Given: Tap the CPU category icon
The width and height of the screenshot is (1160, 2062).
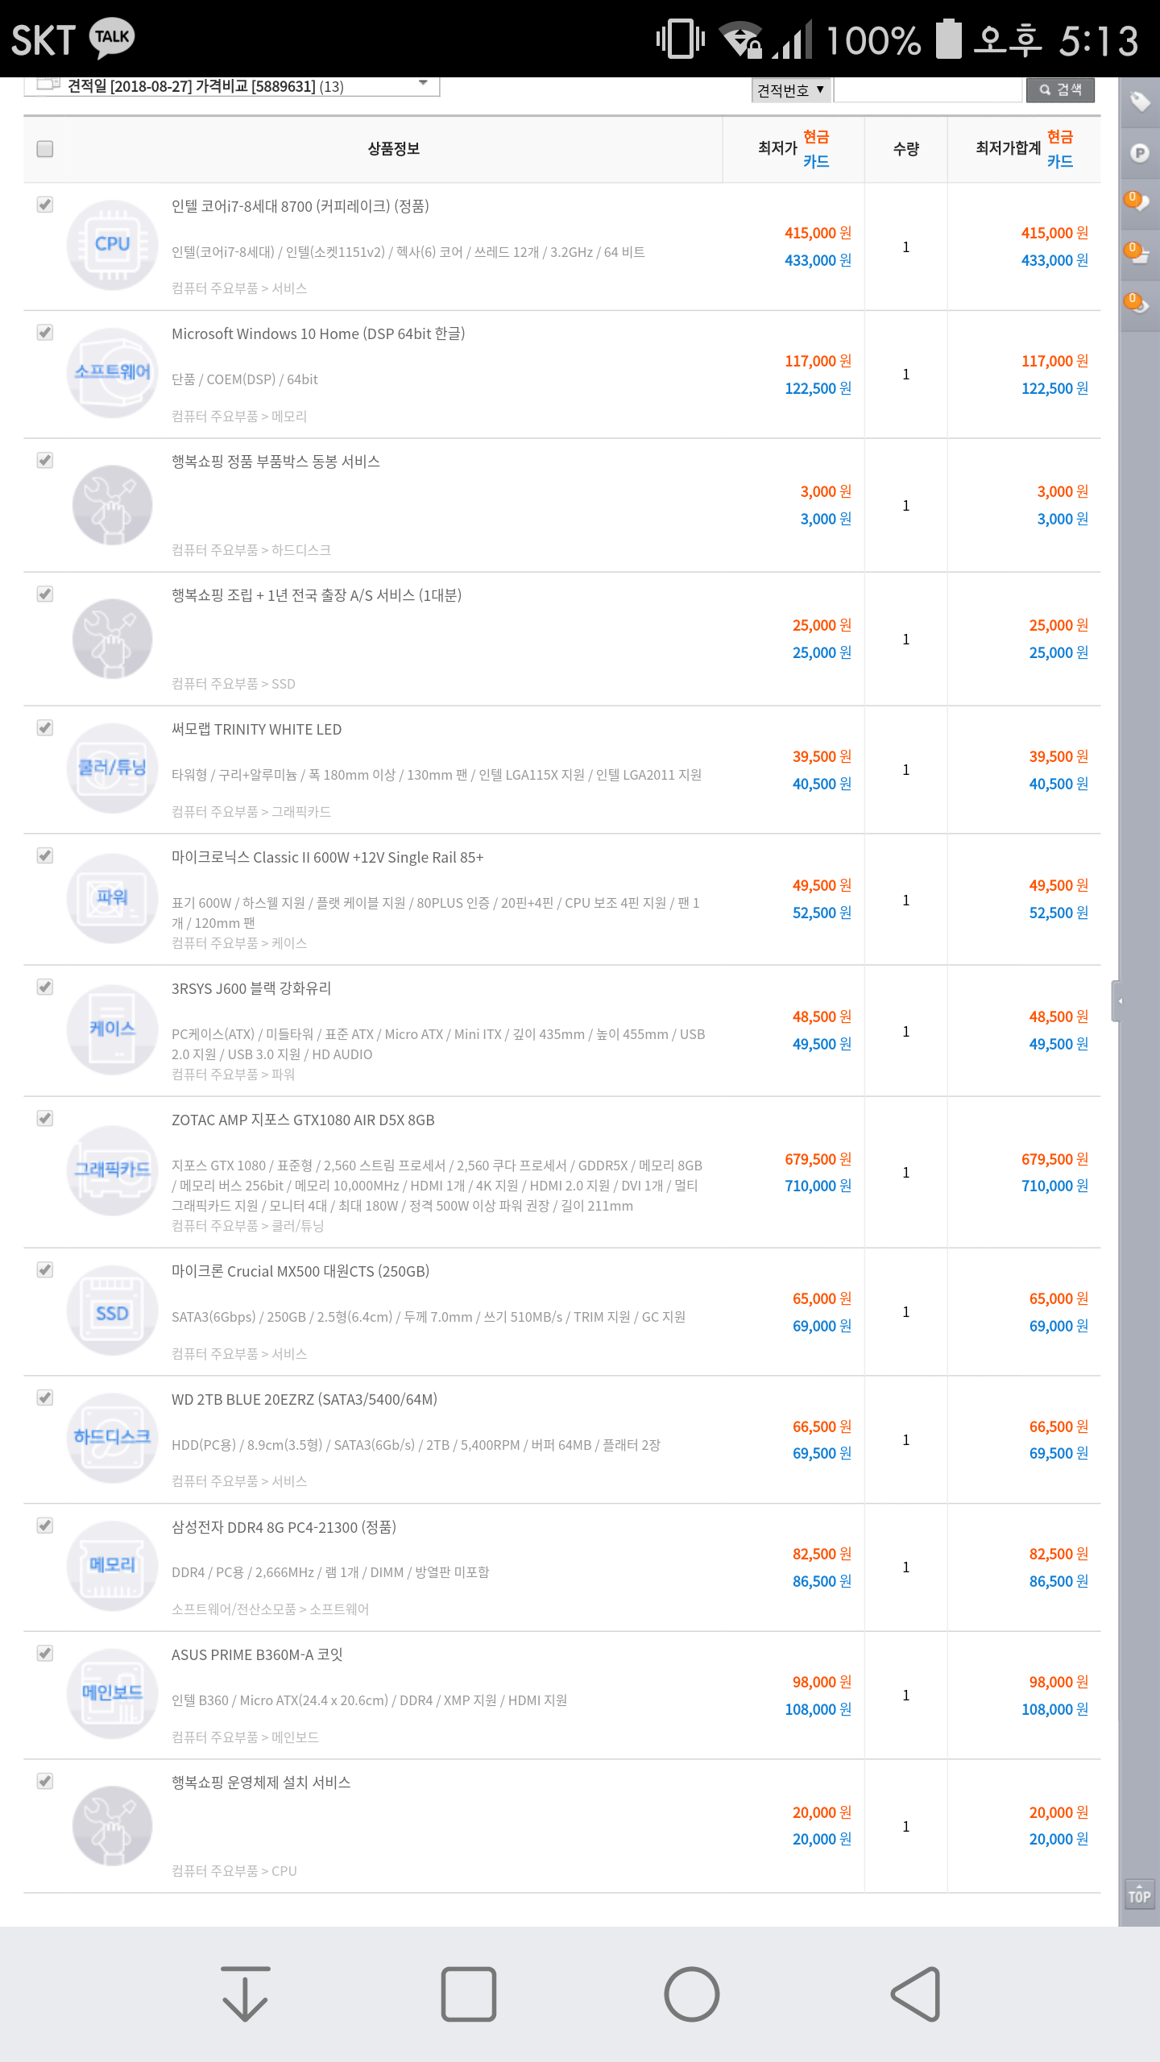Looking at the screenshot, I should 112,245.
